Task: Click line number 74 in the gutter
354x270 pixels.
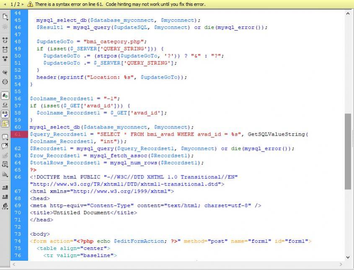Action: tap(18, 241)
